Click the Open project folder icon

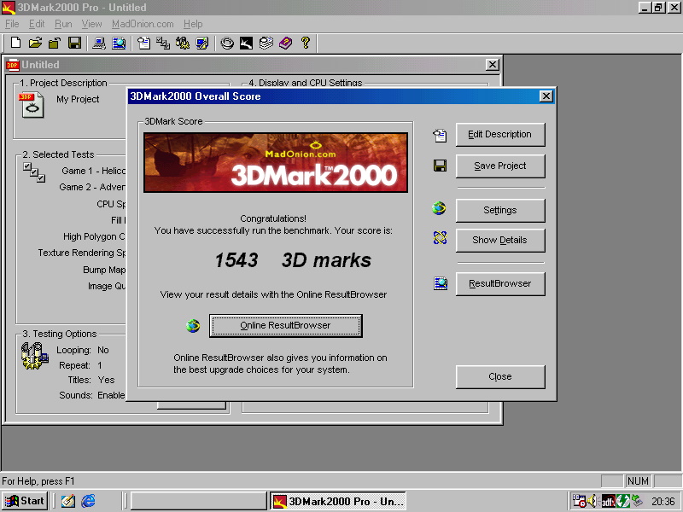pos(35,43)
